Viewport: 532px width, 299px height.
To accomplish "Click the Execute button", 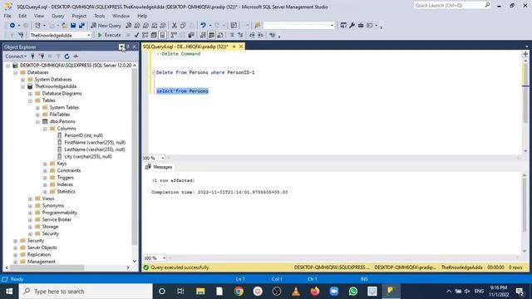I will (109, 35).
